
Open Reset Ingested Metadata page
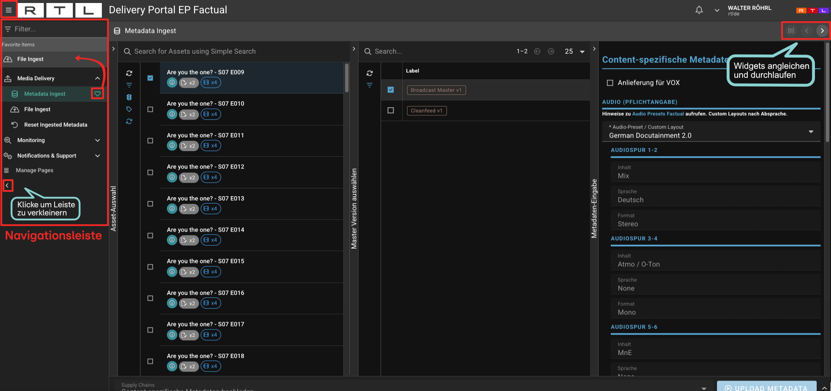click(55, 125)
